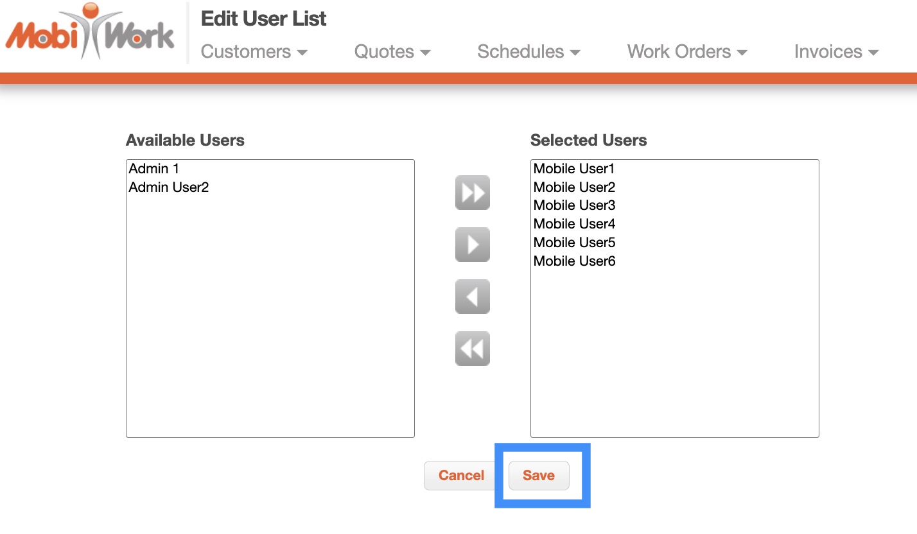Screen dimensions: 917x534
Task: Select Admin 1 in Available Users
Action: [x=154, y=169]
